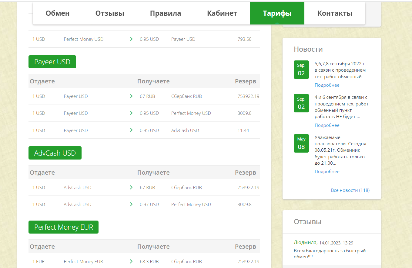Go to the Отзывы navigation tab

pos(110,13)
